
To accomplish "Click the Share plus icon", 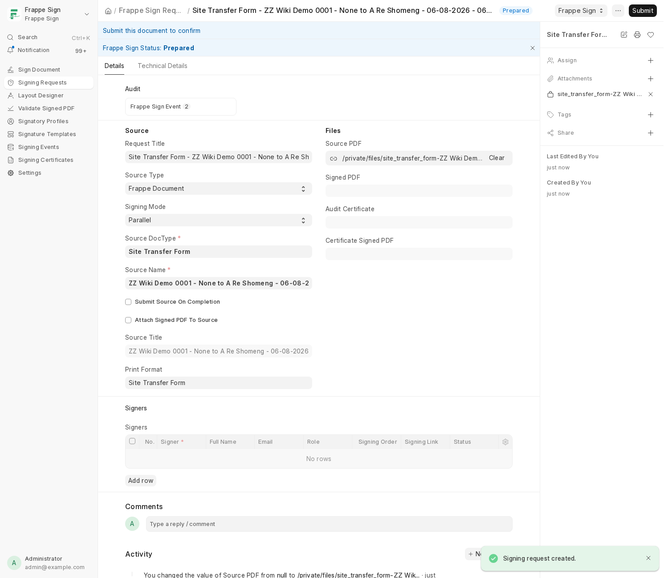I will coord(651,133).
